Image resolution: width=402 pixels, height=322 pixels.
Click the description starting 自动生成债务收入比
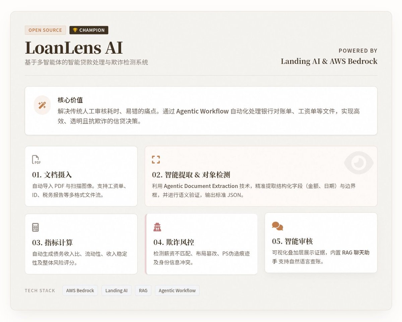tap(80, 258)
